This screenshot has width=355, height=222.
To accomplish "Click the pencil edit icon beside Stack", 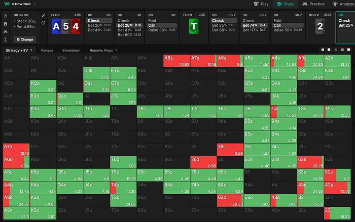I will coord(44,16).
